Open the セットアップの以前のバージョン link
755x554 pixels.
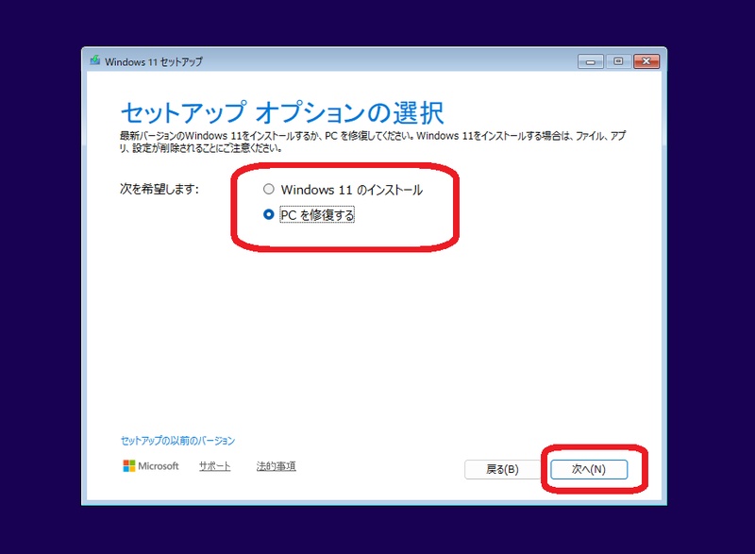[x=177, y=441]
